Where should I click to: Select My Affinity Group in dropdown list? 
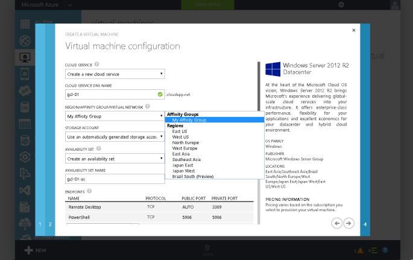pyautogui.click(x=215, y=120)
